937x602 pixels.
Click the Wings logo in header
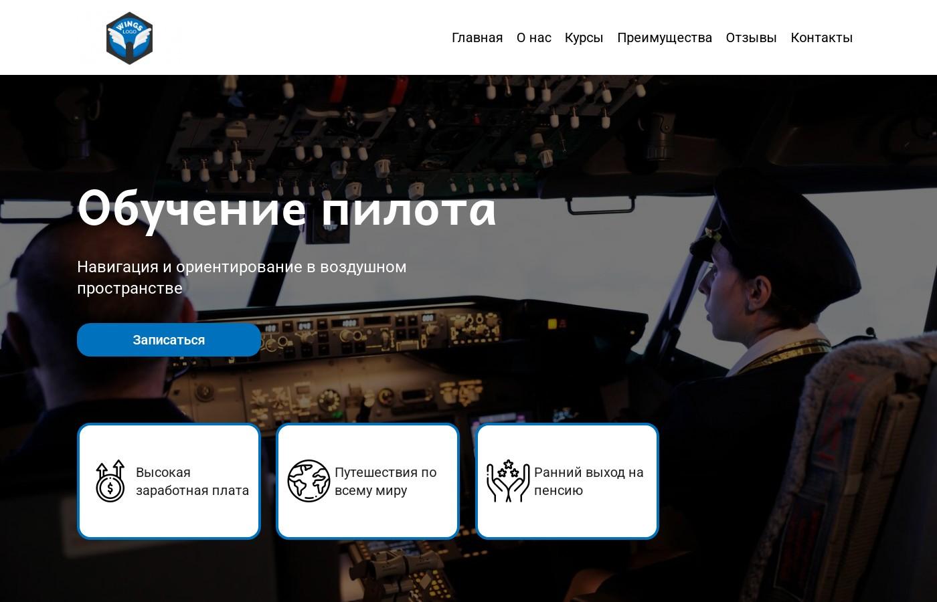(129, 37)
